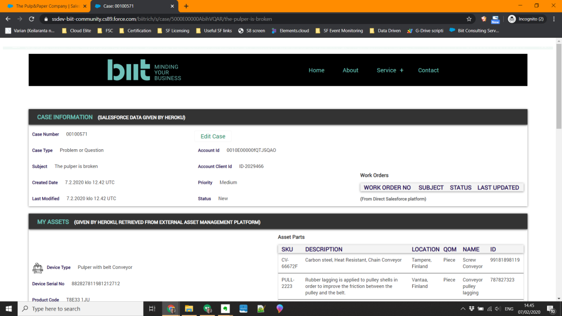Open the SF Event Monitoring bookmark folder
The width and height of the screenshot is (562, 316).
coord(339,31)
